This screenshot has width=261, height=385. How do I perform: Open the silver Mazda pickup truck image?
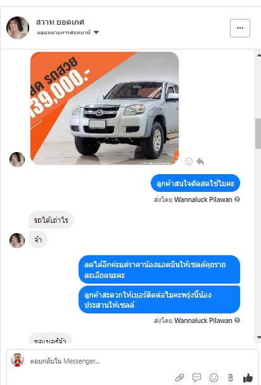tap(105, 108)
